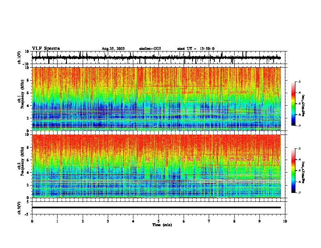Click the "-7" tick on ch.1 colorbar

click(299, 126)
